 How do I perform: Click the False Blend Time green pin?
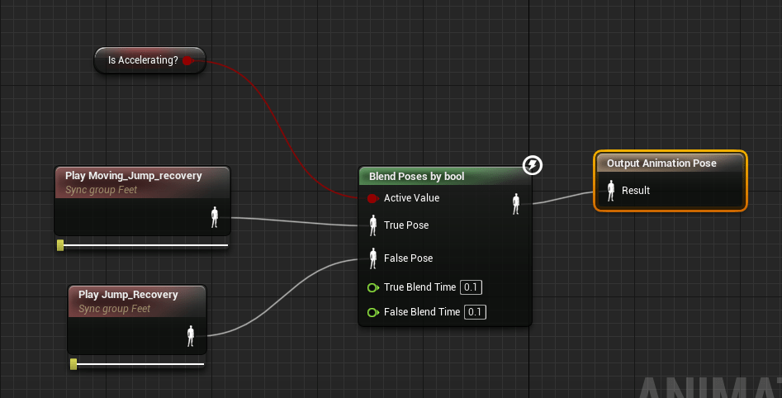pyautogui.click(x=372, y=312)
